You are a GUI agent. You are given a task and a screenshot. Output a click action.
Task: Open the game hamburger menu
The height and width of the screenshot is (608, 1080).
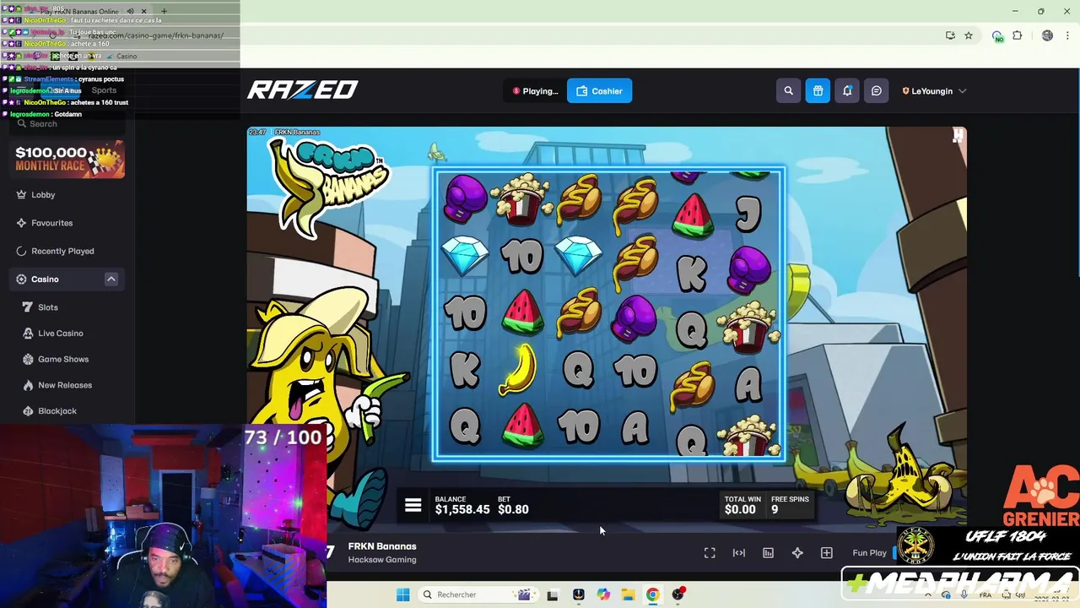click(x=413, y=505)
